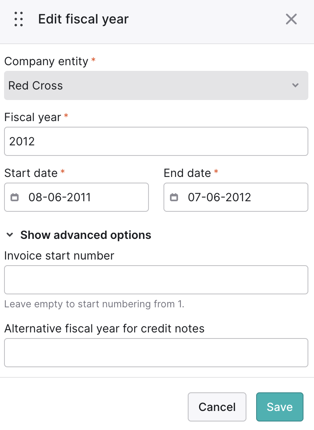
Task: Click the Fiscal year label
Action: click(33, 117)
